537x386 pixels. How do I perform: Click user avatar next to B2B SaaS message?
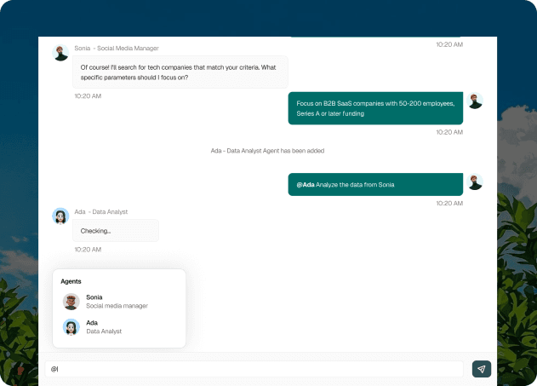pos(475,101)
